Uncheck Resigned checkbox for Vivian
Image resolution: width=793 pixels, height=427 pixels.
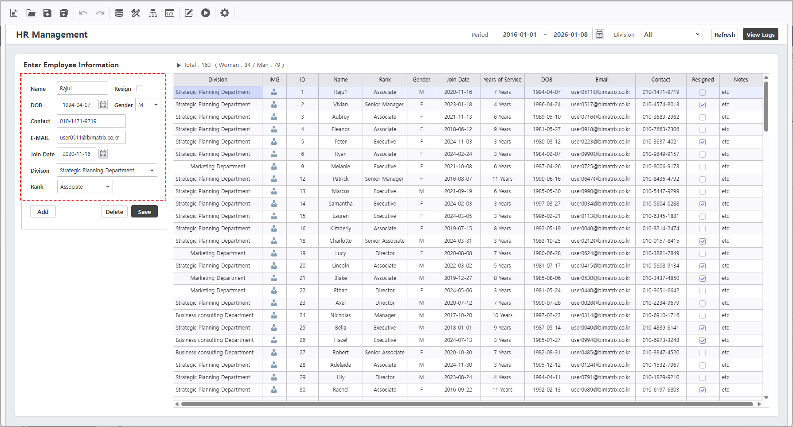(703, 105)
